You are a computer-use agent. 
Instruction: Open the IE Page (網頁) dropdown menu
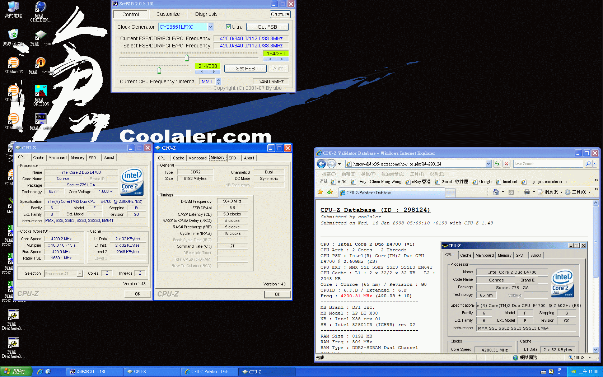point(550,192)
